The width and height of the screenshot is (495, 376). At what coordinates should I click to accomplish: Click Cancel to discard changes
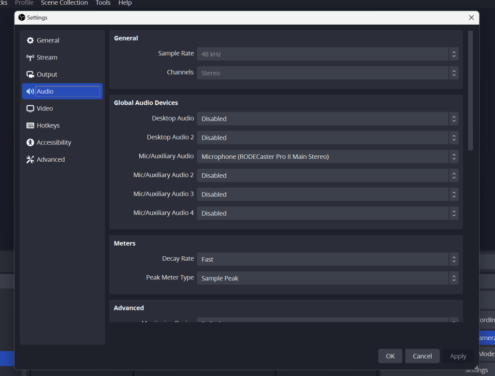[422, 356]
